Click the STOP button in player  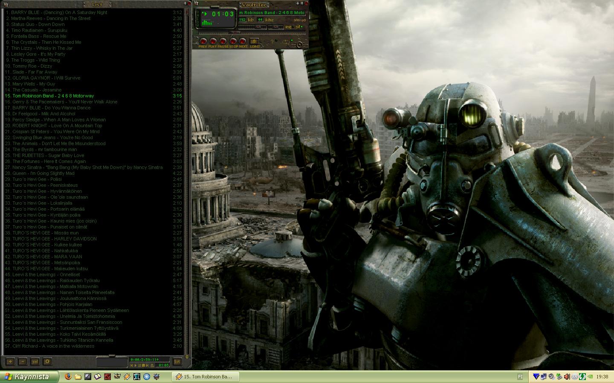(x=233, y=41)
